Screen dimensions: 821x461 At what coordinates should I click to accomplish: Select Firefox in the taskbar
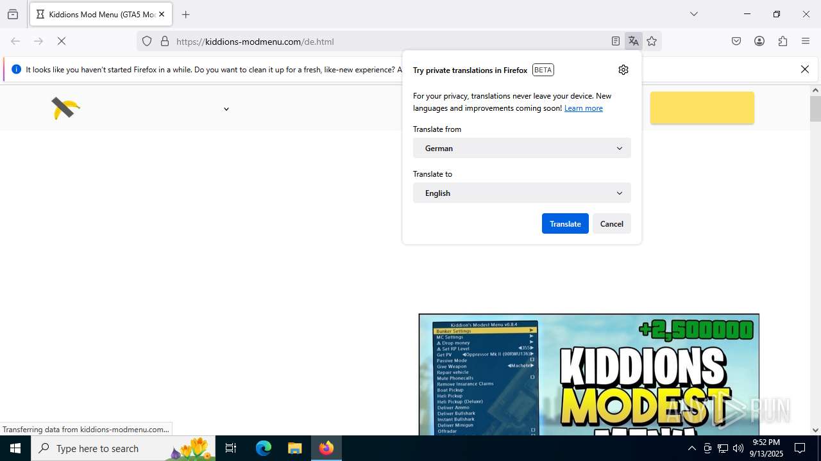[326, 448]
